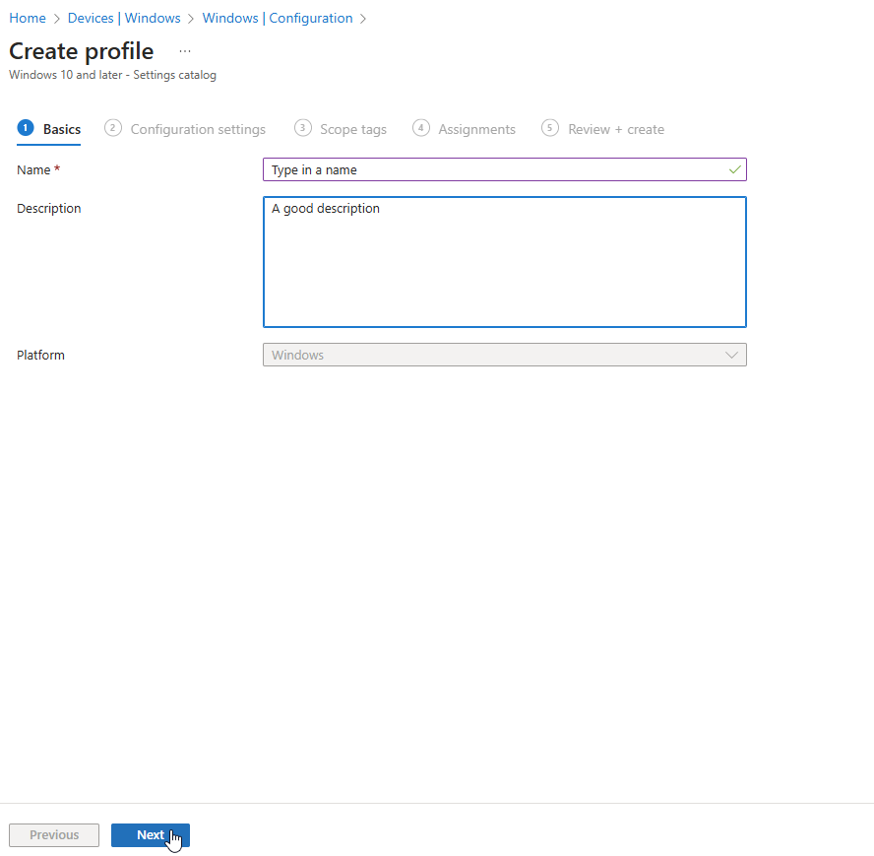Select the Assignments tab
Viewport: 874px width, 856px height.
coord(476,129)
